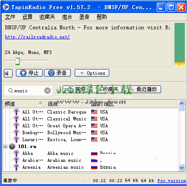The image size is (187, 186).
Task: Close the TapinRadio window
Action: point(181,7)
